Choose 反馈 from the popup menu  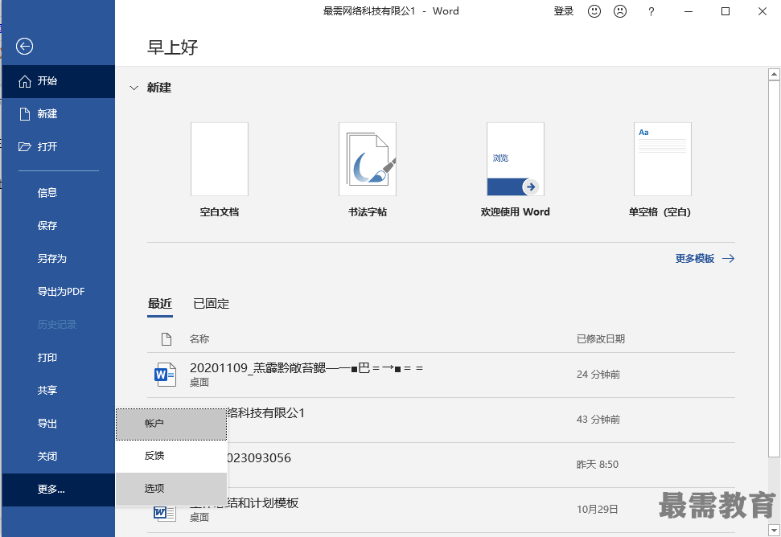point(171,456)
